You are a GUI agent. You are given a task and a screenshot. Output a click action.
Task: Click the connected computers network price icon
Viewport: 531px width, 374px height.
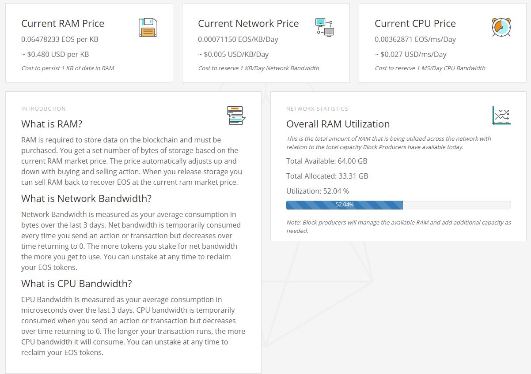tap(325, 27)
